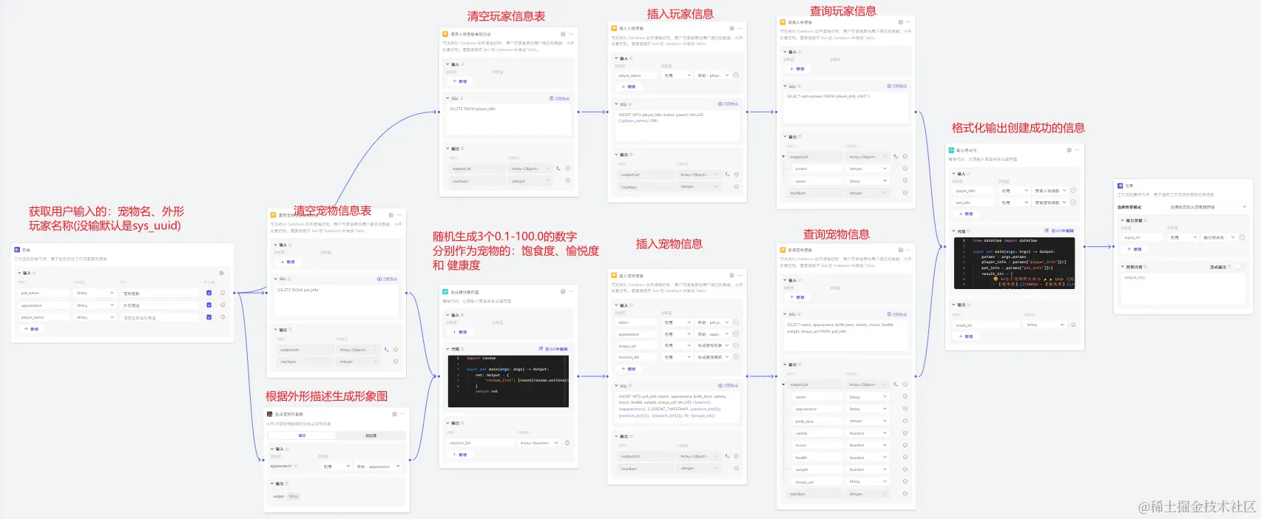This screenshot has height=519, width=1261.
Task: Toggle 流式输出 switch in 结束 node
Action: click(x=1237, y=267)
